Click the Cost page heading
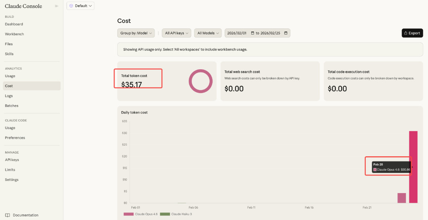The image size is (428, 220). [124, 21]
